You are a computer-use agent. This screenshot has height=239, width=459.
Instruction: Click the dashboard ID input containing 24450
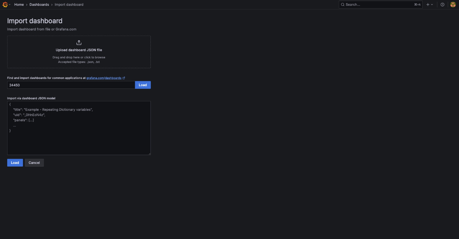point(71,85)
